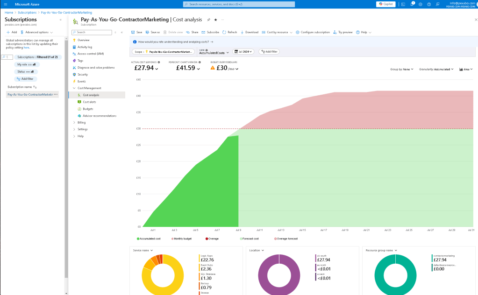Share the cost analysis view
Viewport: 478px width, 295px height.
click(x=193, y=32)
